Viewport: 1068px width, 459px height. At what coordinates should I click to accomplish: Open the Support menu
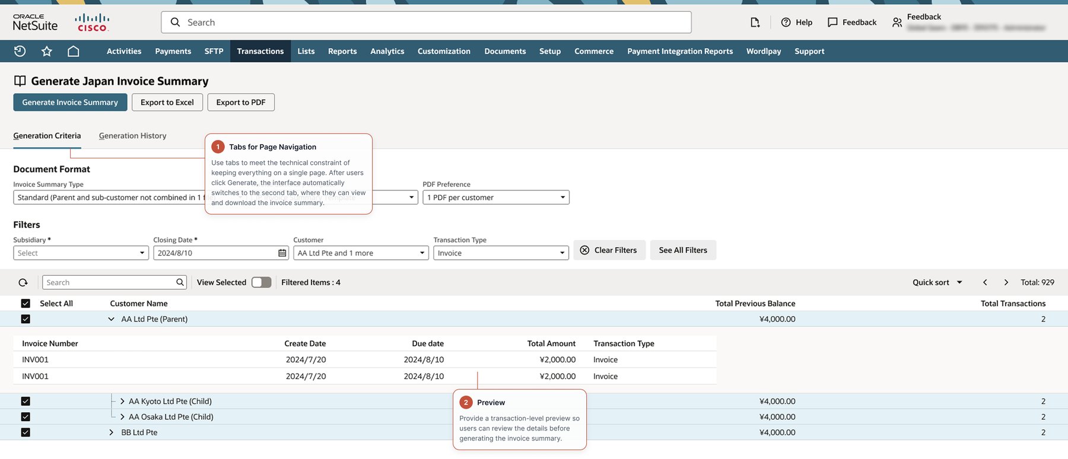pyautogui.click(x=809, y=51)
